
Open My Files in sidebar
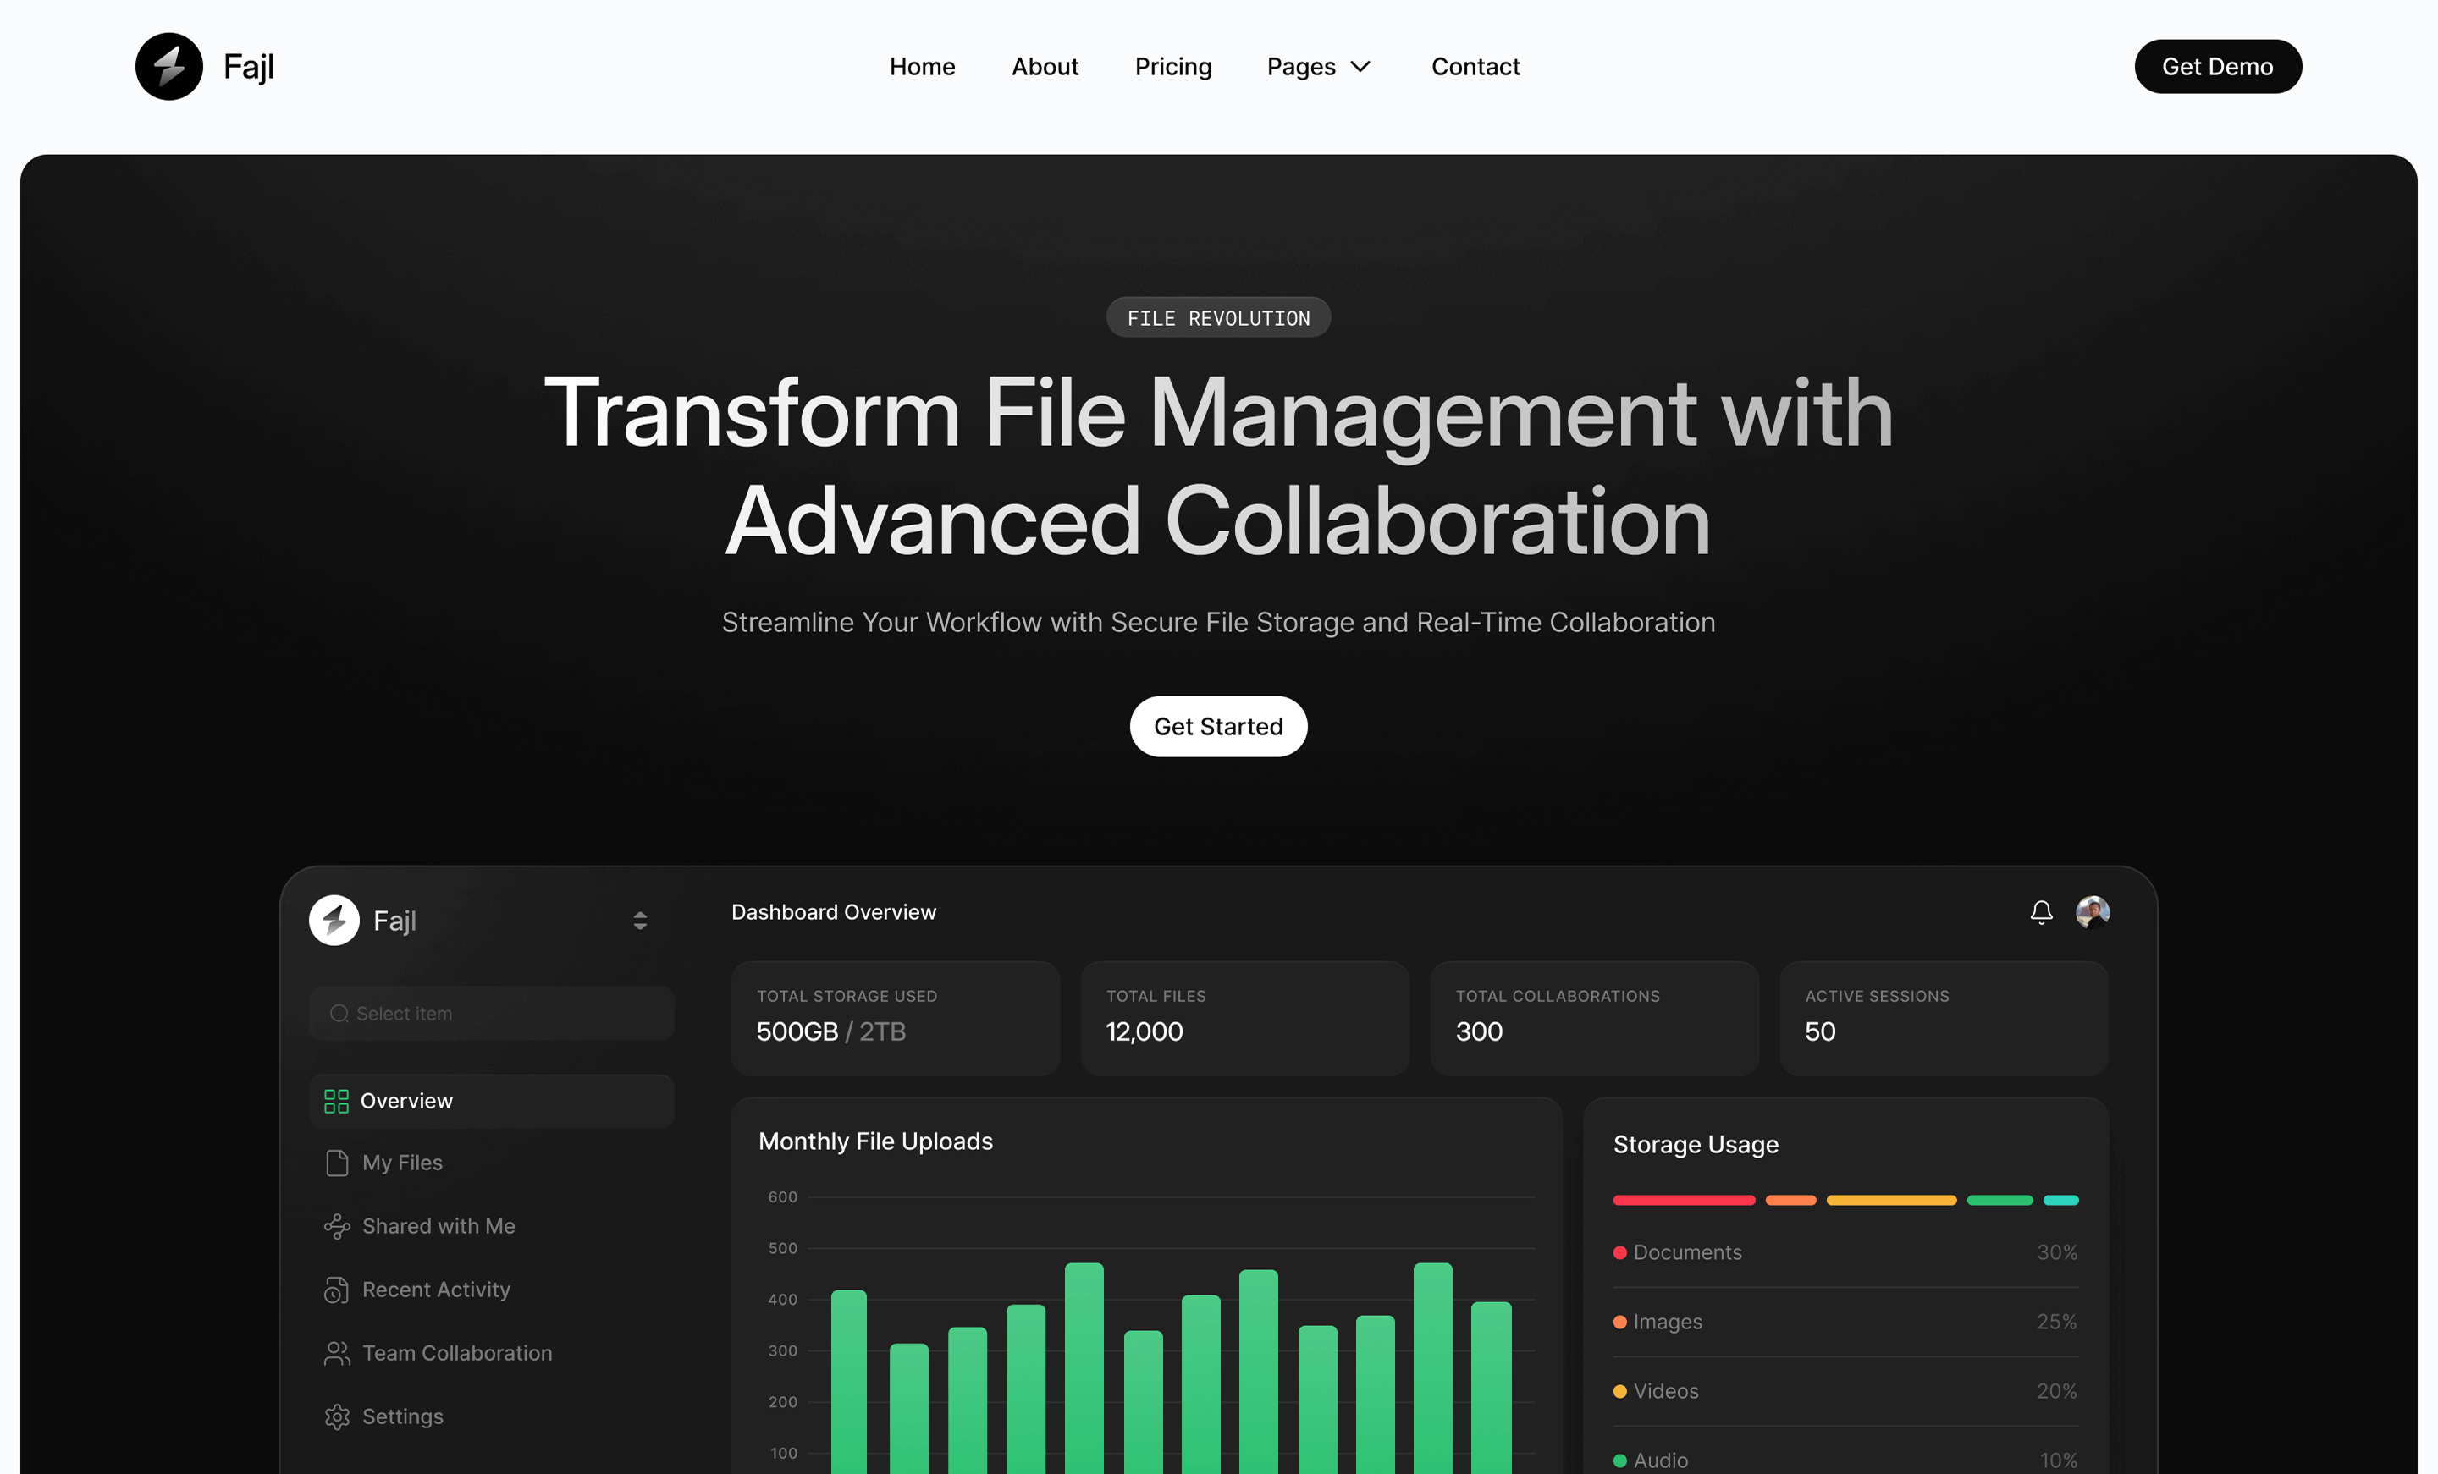click(402, 1163)
